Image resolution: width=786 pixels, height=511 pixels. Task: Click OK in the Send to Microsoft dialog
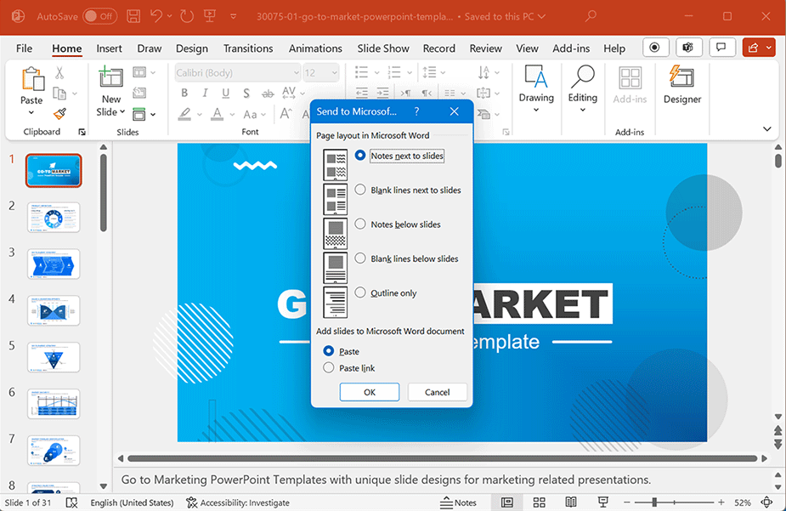[x=369, y=392]
